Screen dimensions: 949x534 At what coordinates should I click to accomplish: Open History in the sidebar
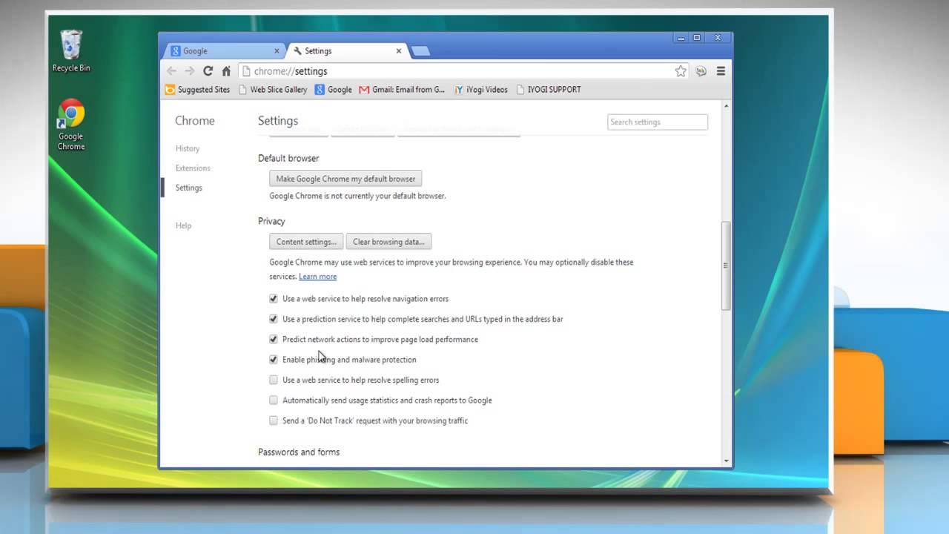[x=188, y=148]
